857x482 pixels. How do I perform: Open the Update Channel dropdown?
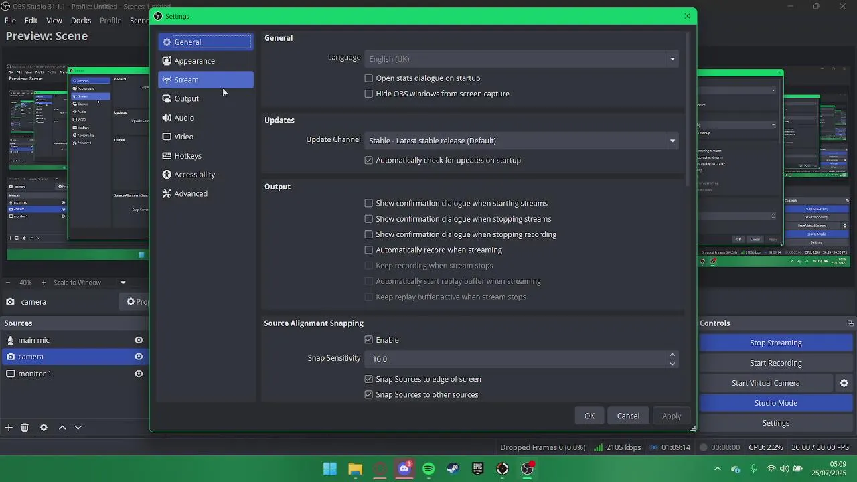point(521,141)
